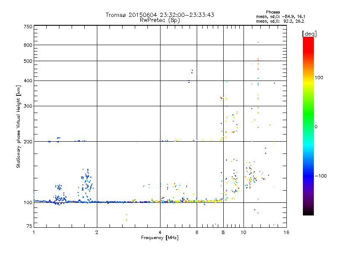Click the mean, sd,O phase value line

coord(281,16)
